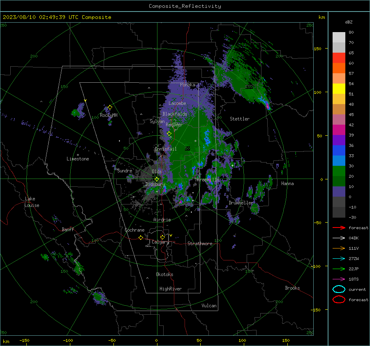Click the 18TS legend label
Viewport: 370px width, 346px height.
[x=354, y=279]
